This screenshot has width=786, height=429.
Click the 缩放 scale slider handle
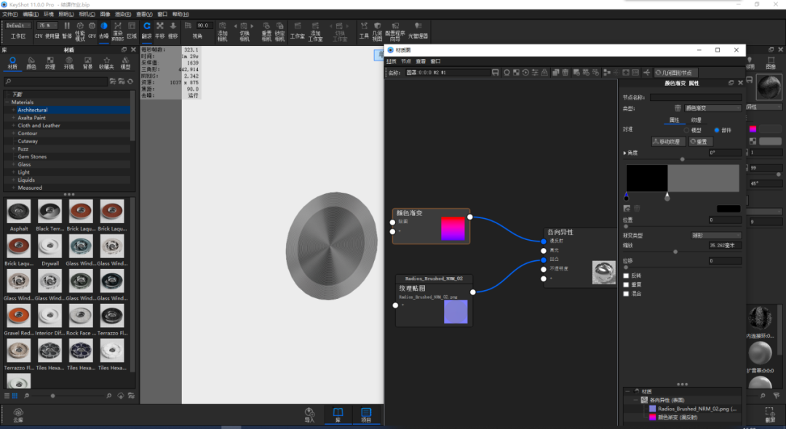click(675, 252)
